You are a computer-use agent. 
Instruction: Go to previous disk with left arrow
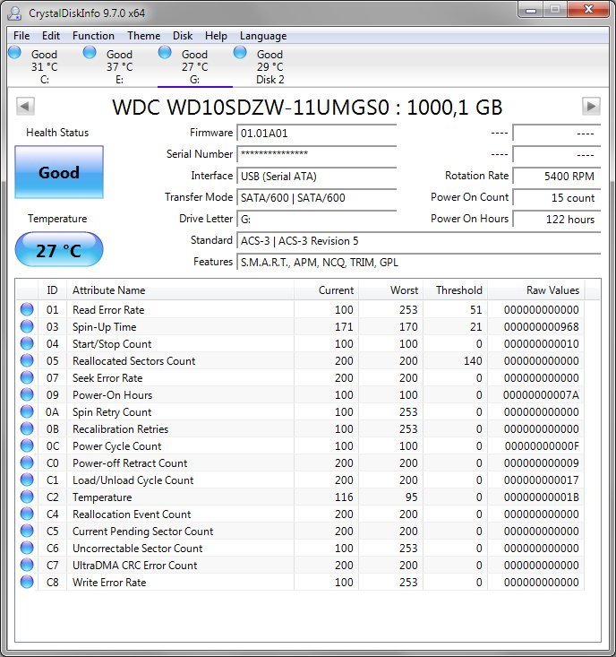click(x=25, y=106)
